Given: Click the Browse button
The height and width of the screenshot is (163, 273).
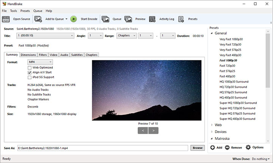Looking at the screenshot, I should click(198, 148).
